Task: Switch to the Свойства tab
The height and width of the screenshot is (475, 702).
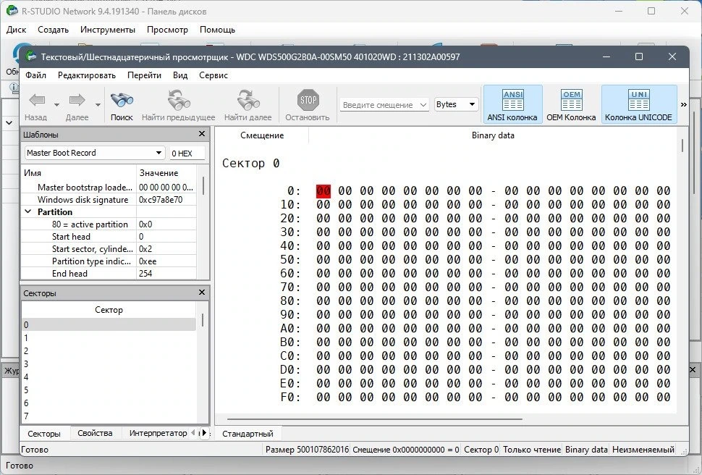Action: 95,433
